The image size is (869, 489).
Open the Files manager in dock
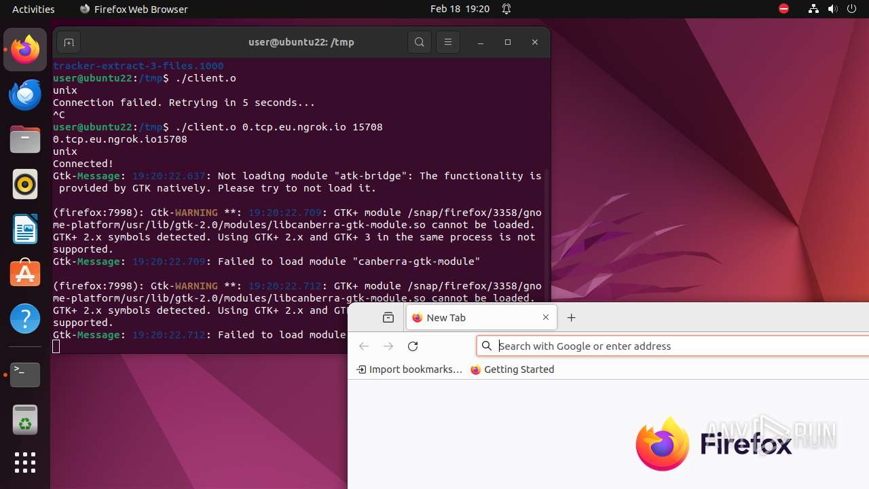[x=25, y=139]
